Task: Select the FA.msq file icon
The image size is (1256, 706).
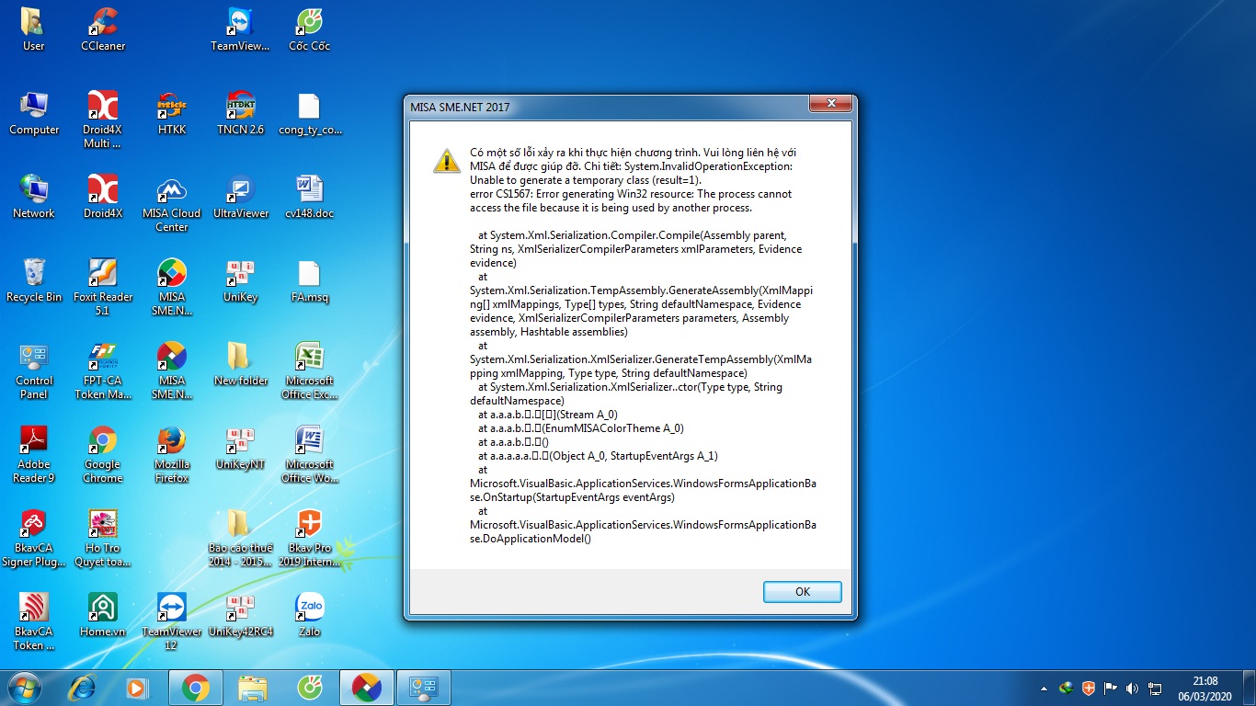Action: point(310,280)
